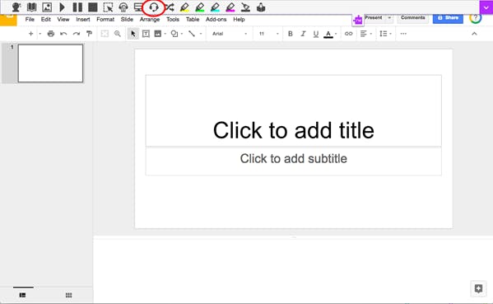
Task: Toggle Underline formatting
Action: point(316,34)
